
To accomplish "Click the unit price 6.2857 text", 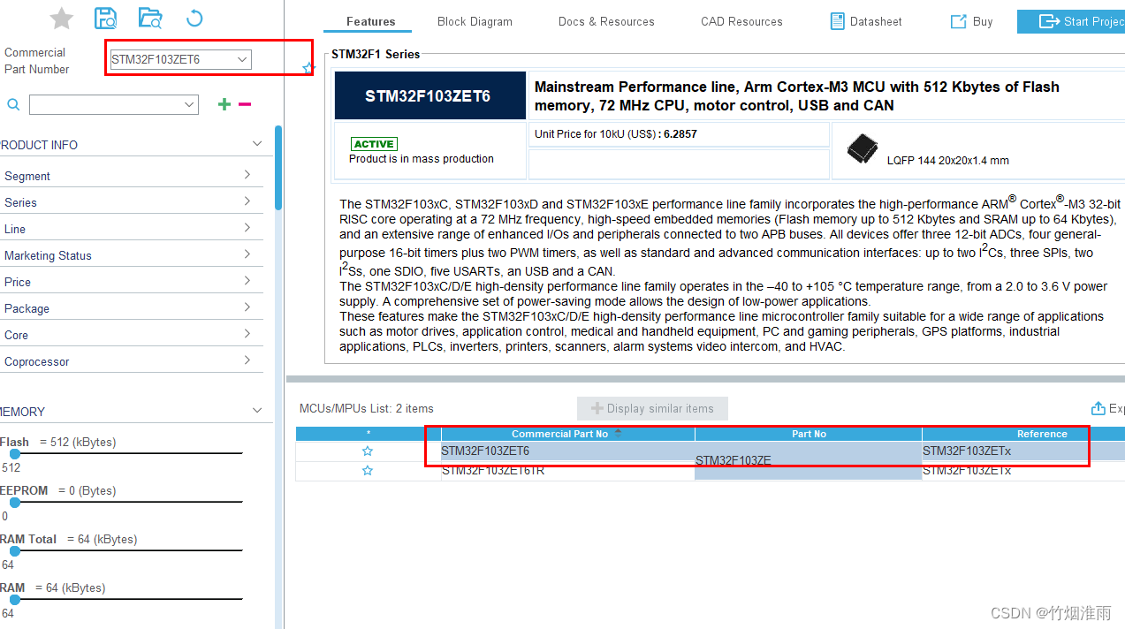I will tap(680, 134).
